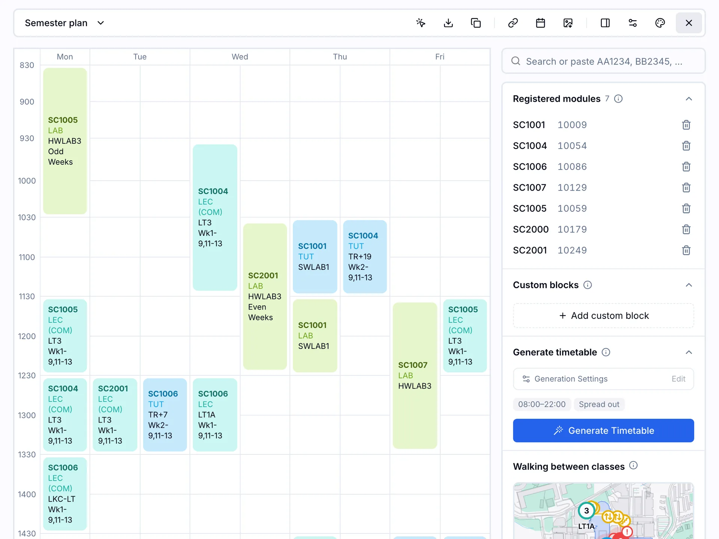Click the module search field

603,61
